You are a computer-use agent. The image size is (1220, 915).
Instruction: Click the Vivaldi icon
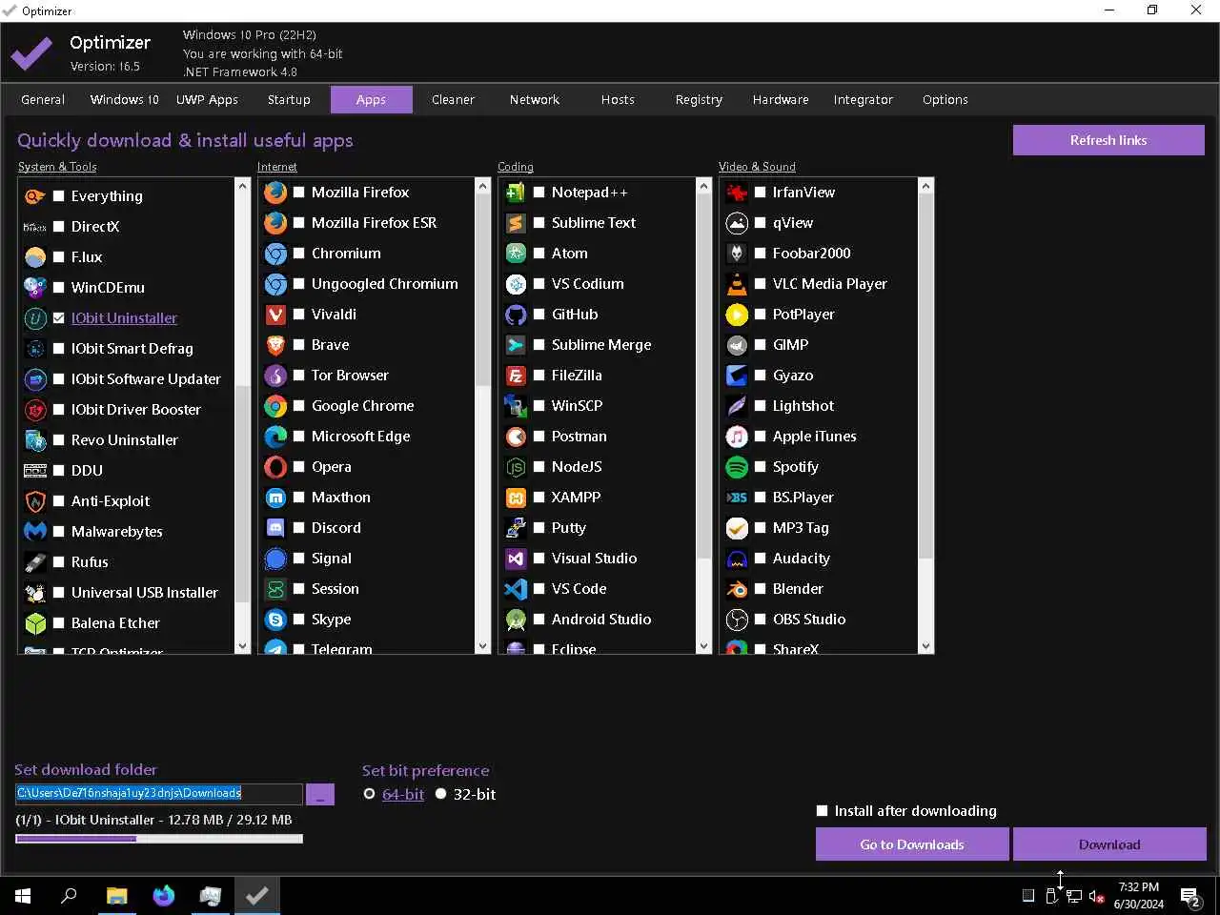coord(275,315)
